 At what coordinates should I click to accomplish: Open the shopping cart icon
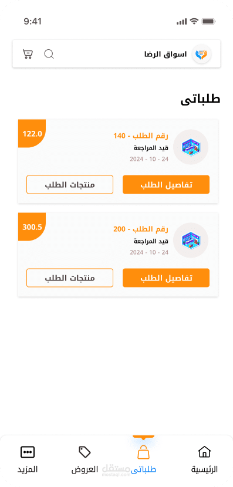point(28,54)
